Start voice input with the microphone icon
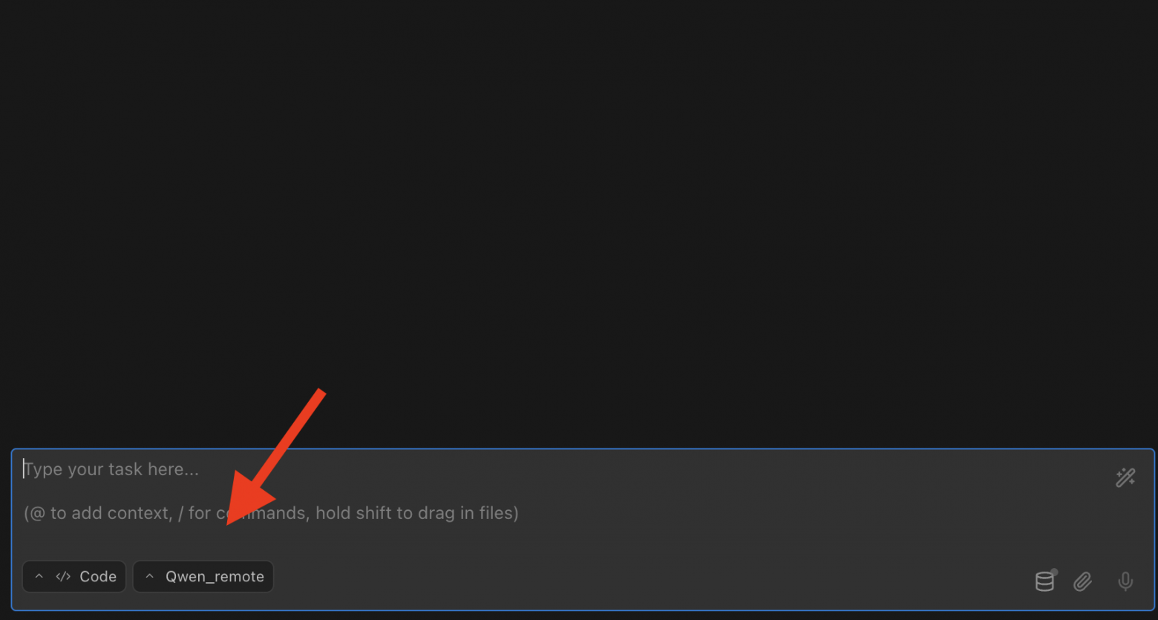Viewport: 1158px width, 620px height. [x=1125, y=581]
